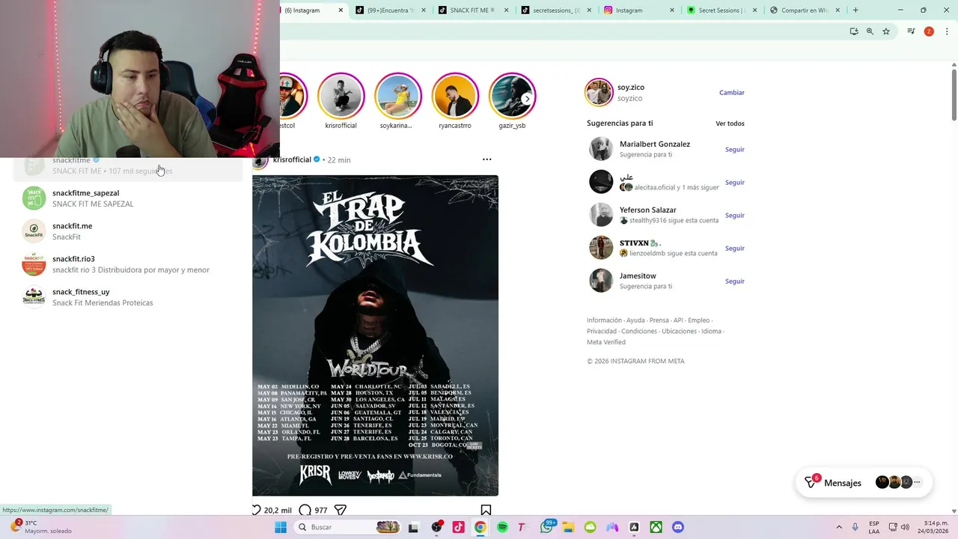Viewport: 958px width, 539px height.
Task: Open OBS Studio taskbar icon
Action: (436, 527)
